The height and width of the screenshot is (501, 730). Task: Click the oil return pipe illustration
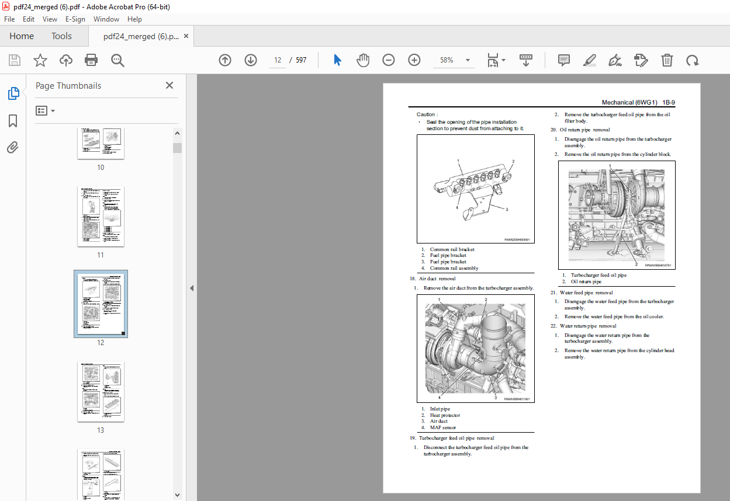[x=617, y=215]
